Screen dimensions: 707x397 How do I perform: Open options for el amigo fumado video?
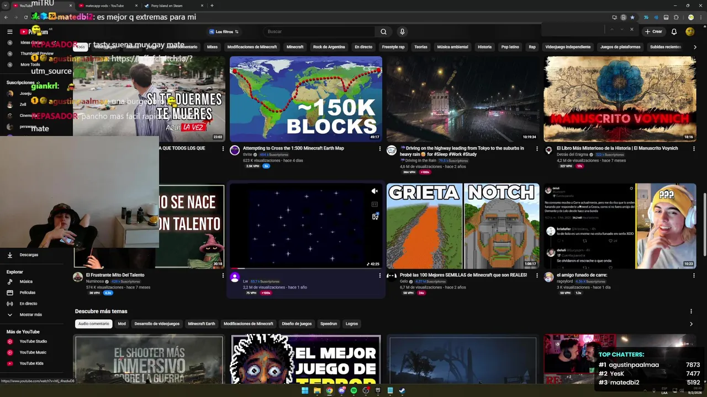coord(693,275)
